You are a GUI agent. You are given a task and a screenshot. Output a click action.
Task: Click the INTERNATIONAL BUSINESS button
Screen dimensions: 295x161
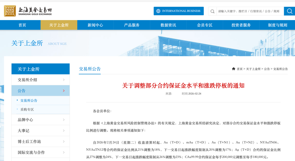(179, 11)
